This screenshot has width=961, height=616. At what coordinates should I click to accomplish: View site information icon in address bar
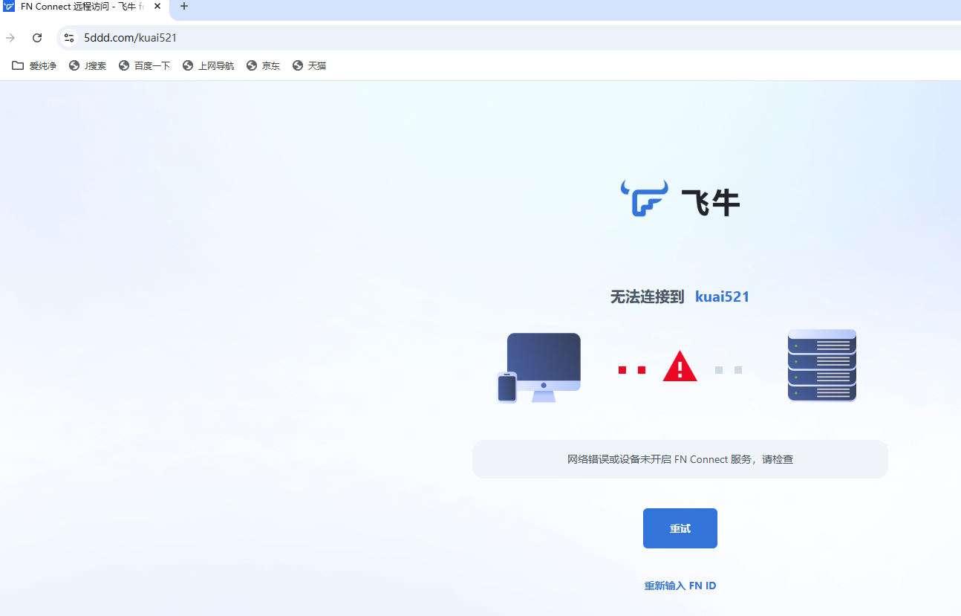(69, 38)
